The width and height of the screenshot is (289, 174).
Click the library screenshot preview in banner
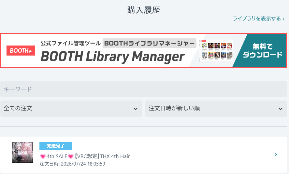tap(216, 51)
